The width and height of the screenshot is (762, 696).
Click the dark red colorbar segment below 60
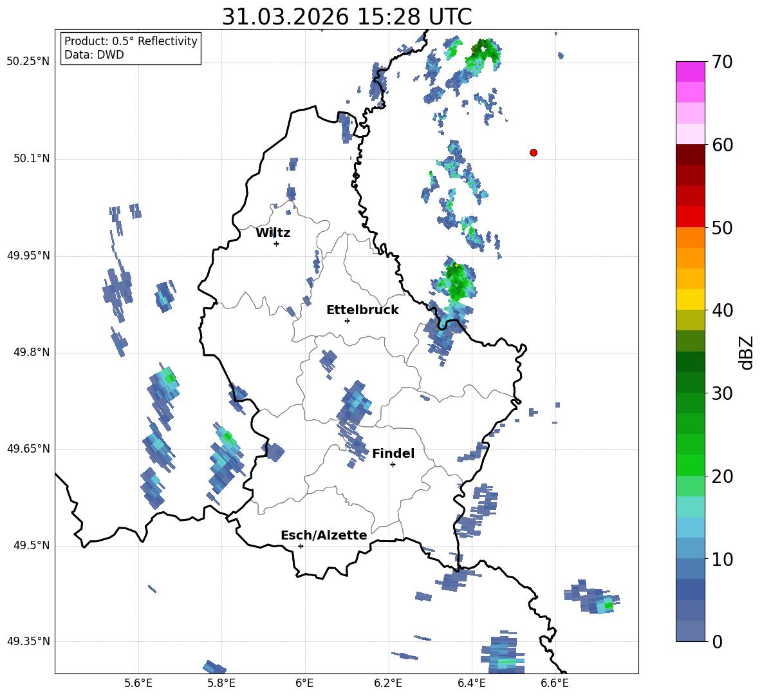click(690, 155)
